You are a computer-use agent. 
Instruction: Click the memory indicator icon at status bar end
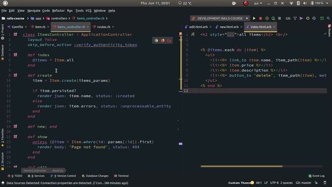pyautogui.click(x=325, y=183)
